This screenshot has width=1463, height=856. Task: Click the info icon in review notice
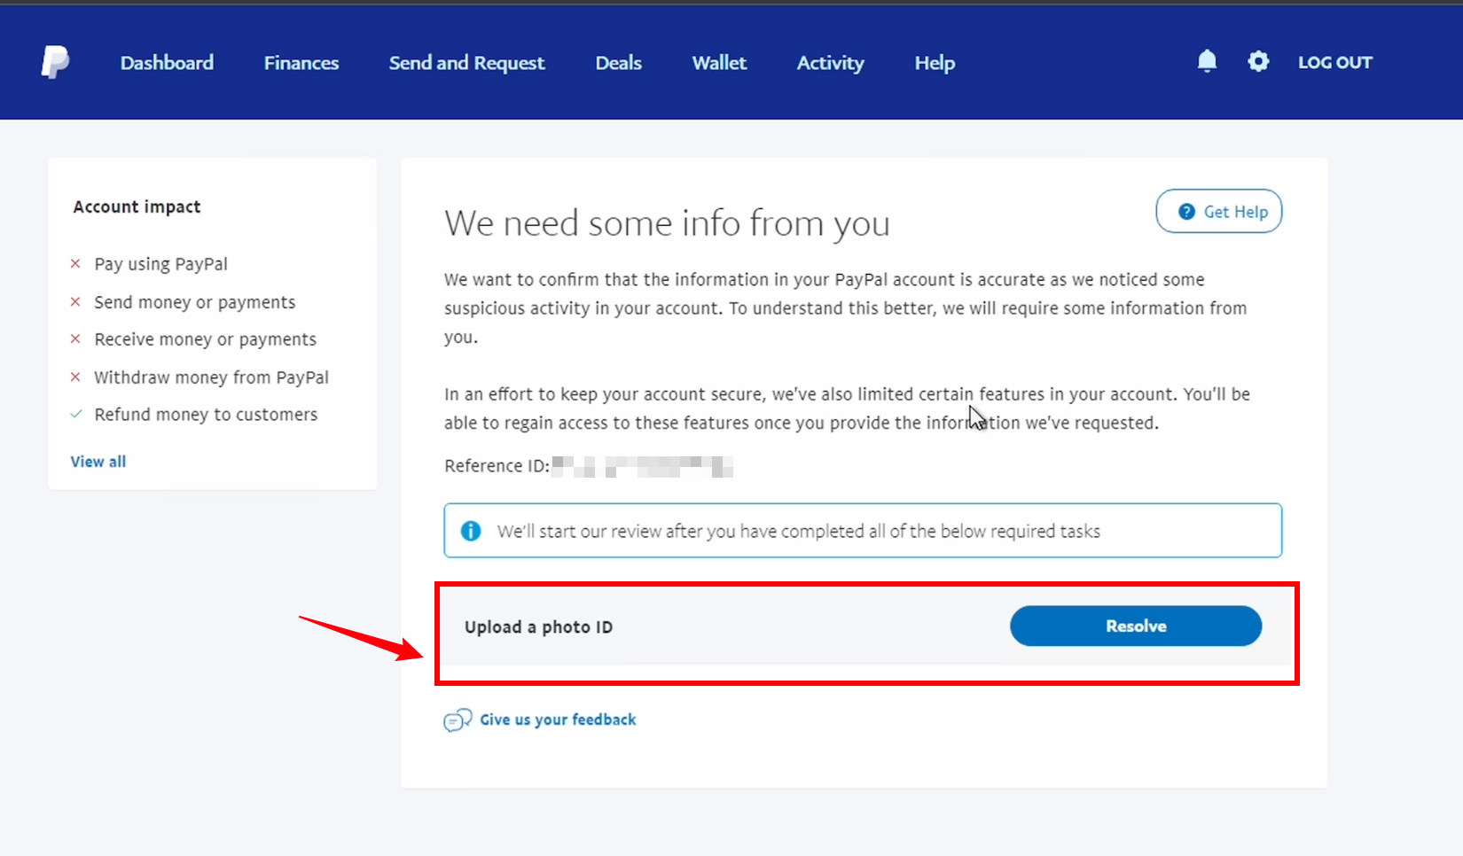click(471, 531)
